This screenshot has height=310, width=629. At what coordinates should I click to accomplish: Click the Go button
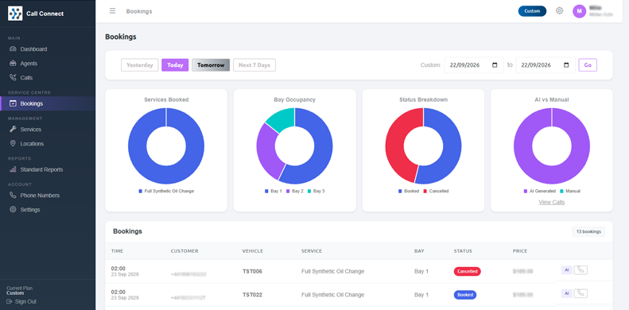point(588,65)
